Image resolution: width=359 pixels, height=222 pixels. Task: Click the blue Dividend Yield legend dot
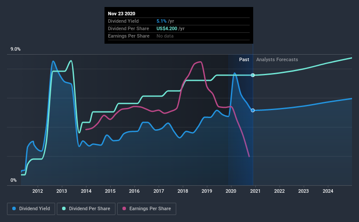(14, 208)
